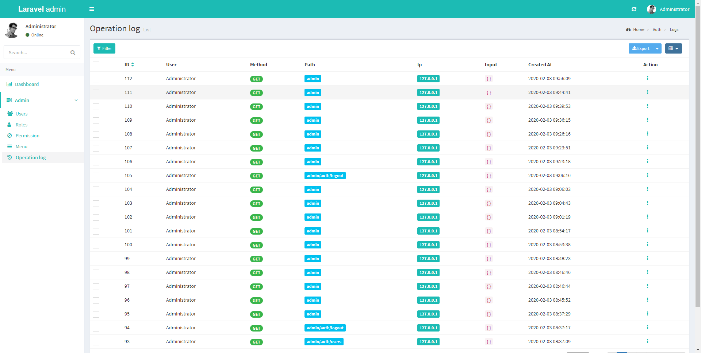Go to Permission in the sidebar
701x353 pixels.
point(27,136)
